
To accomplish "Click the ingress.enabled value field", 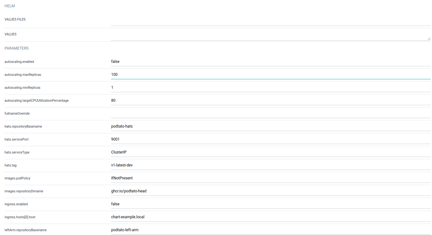I will [270, 204].
